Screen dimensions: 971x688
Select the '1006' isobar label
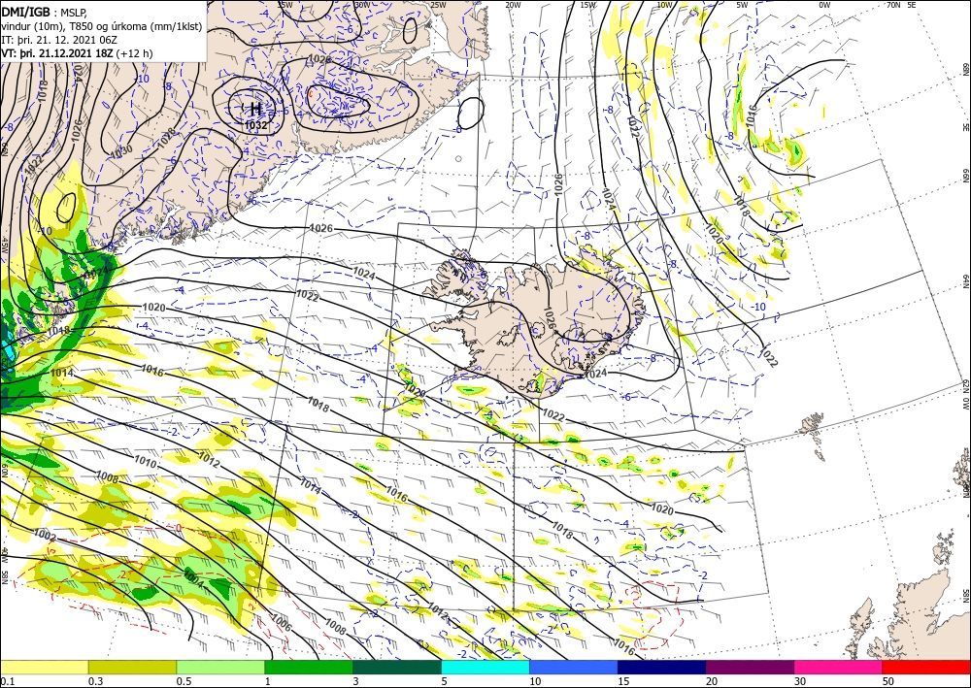(281, 622)
